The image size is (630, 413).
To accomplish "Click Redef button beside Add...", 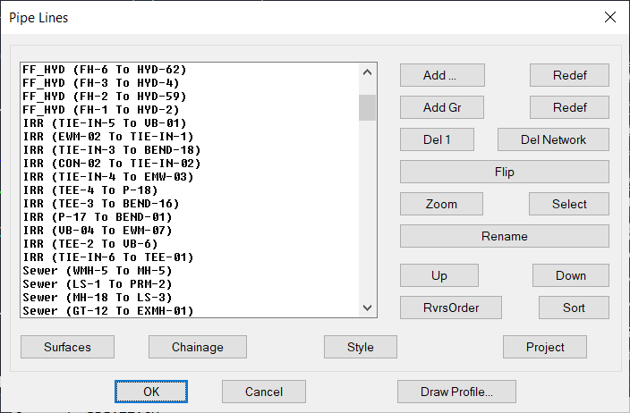I will (569, 75).
